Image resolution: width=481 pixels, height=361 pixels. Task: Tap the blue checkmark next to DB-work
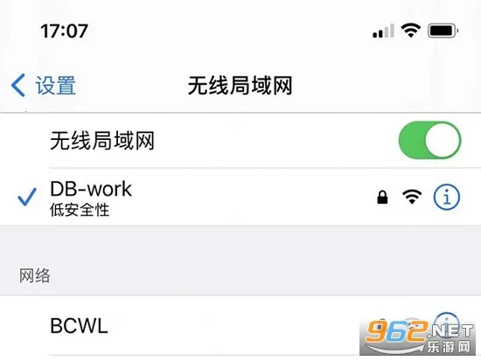point(27,197)
